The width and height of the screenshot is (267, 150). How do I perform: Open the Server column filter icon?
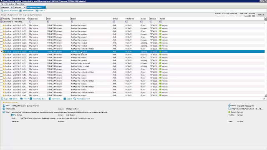[x=113, y=22]
